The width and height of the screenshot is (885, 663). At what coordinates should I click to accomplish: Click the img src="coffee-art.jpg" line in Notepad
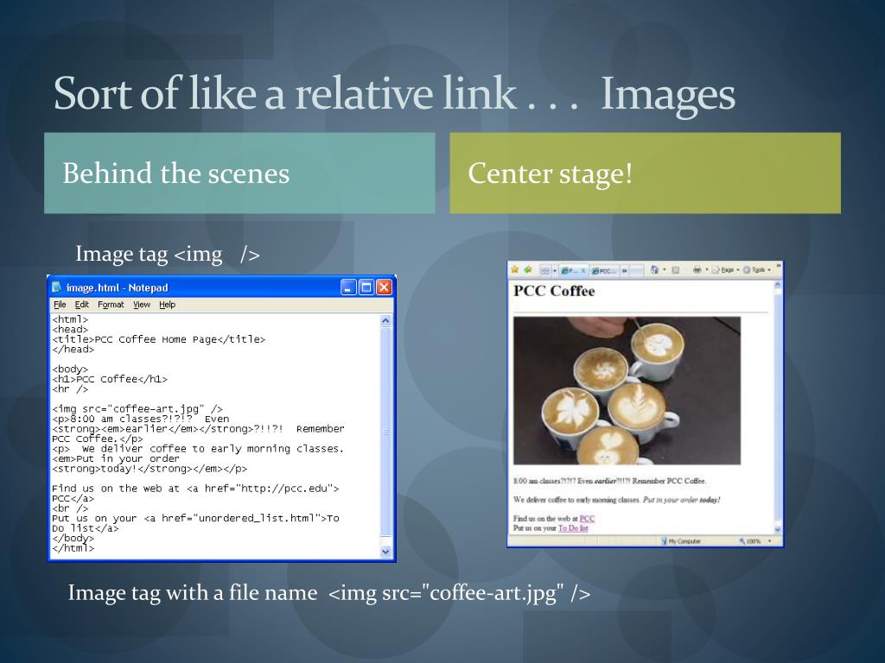137,408
